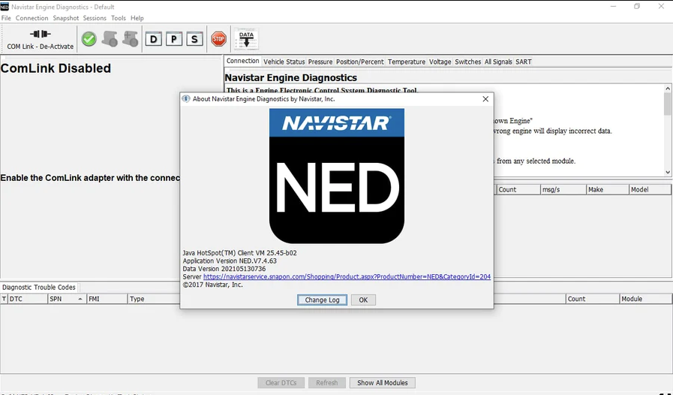
Task: Switch to the Switches tab
Action: [x=468, y=62]
